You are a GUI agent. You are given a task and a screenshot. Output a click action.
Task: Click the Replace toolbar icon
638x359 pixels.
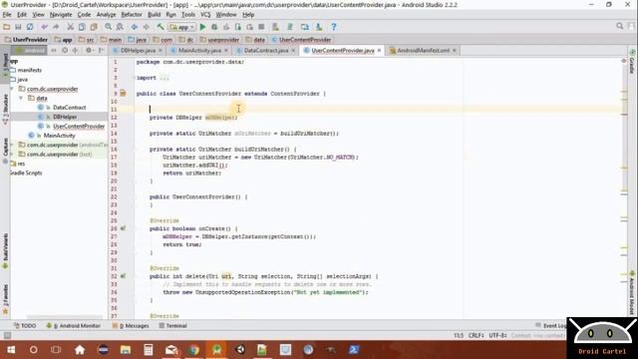[x=120, y=27]
